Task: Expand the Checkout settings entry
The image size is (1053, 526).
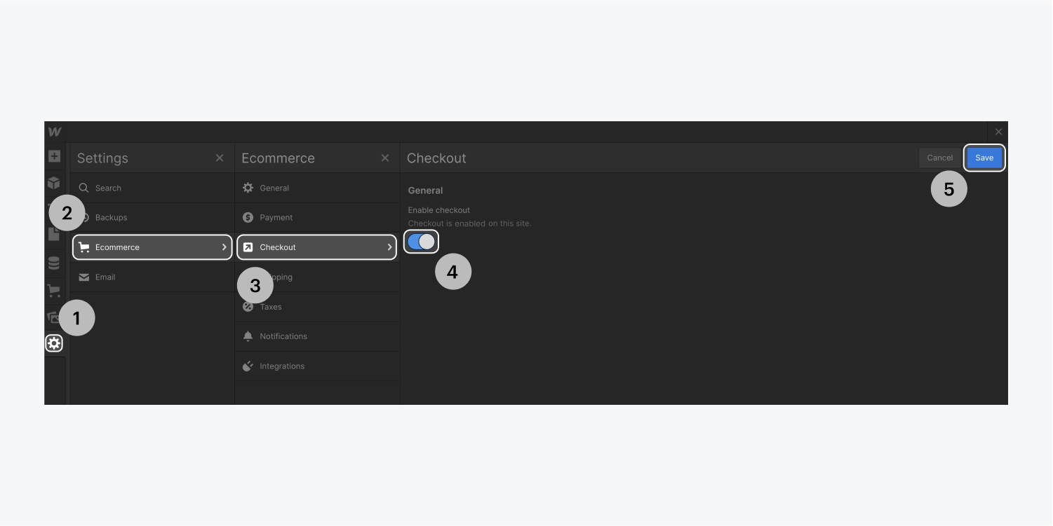Action: (x=317, y=247)
